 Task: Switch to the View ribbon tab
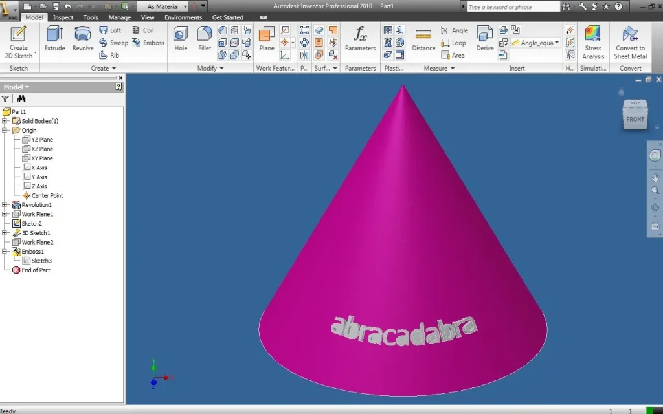(x=147, y=17)
